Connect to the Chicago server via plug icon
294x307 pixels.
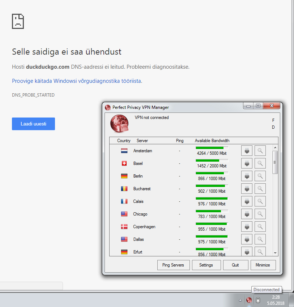click(x=247, y=214)
